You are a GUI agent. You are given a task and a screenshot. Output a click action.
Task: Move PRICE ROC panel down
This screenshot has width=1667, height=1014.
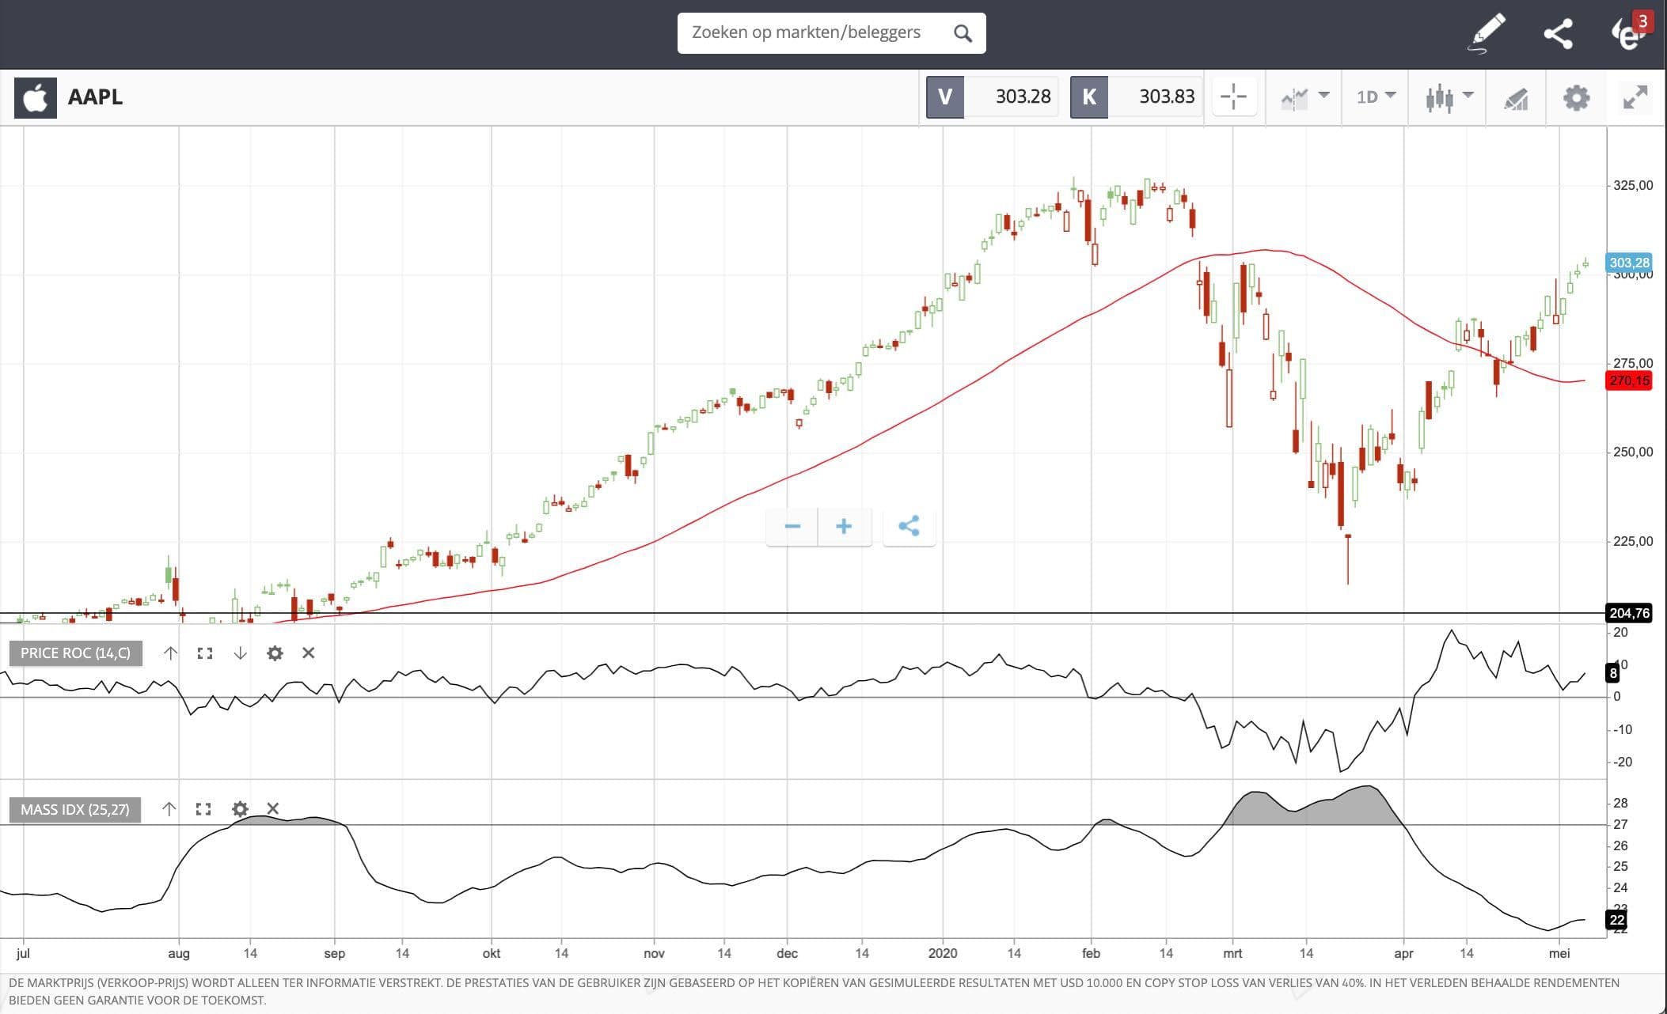240,653
